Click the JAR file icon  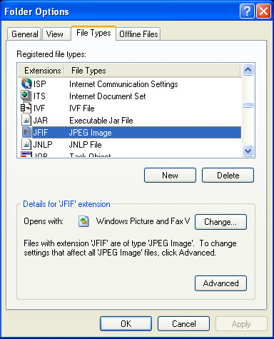pyautogui.click(x=26, y=120)
